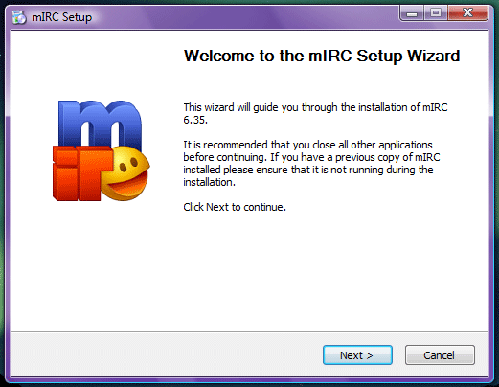The width and height of the screenshot is (499, 387).
Task: Proceed with the Next > button
Action: pyautogui.click(x=357, y=354)
